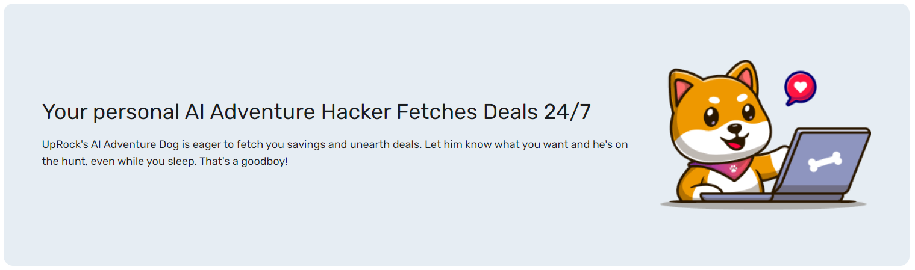
Task: Click the bone logo on the laptop lid
Action: (825, 162)
